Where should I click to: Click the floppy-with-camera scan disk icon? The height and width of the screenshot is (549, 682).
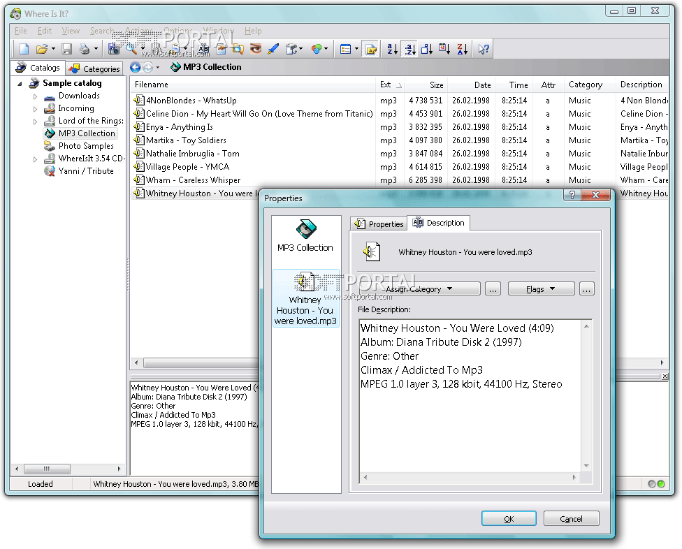click(113, 49)
